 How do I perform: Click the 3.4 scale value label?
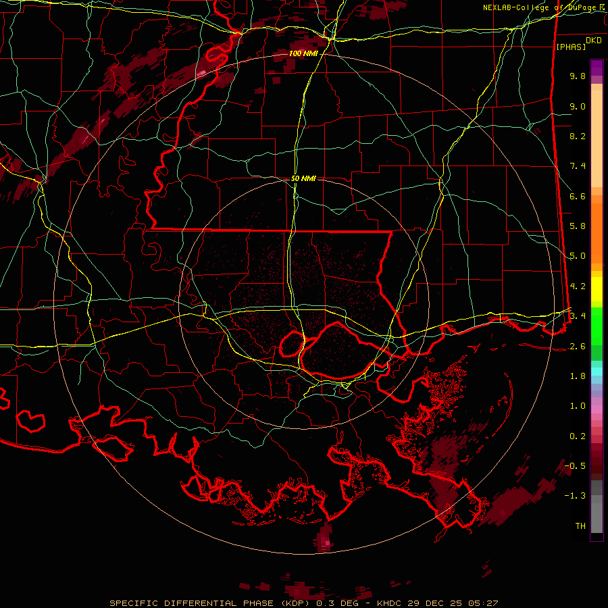(x=578, y=315)
